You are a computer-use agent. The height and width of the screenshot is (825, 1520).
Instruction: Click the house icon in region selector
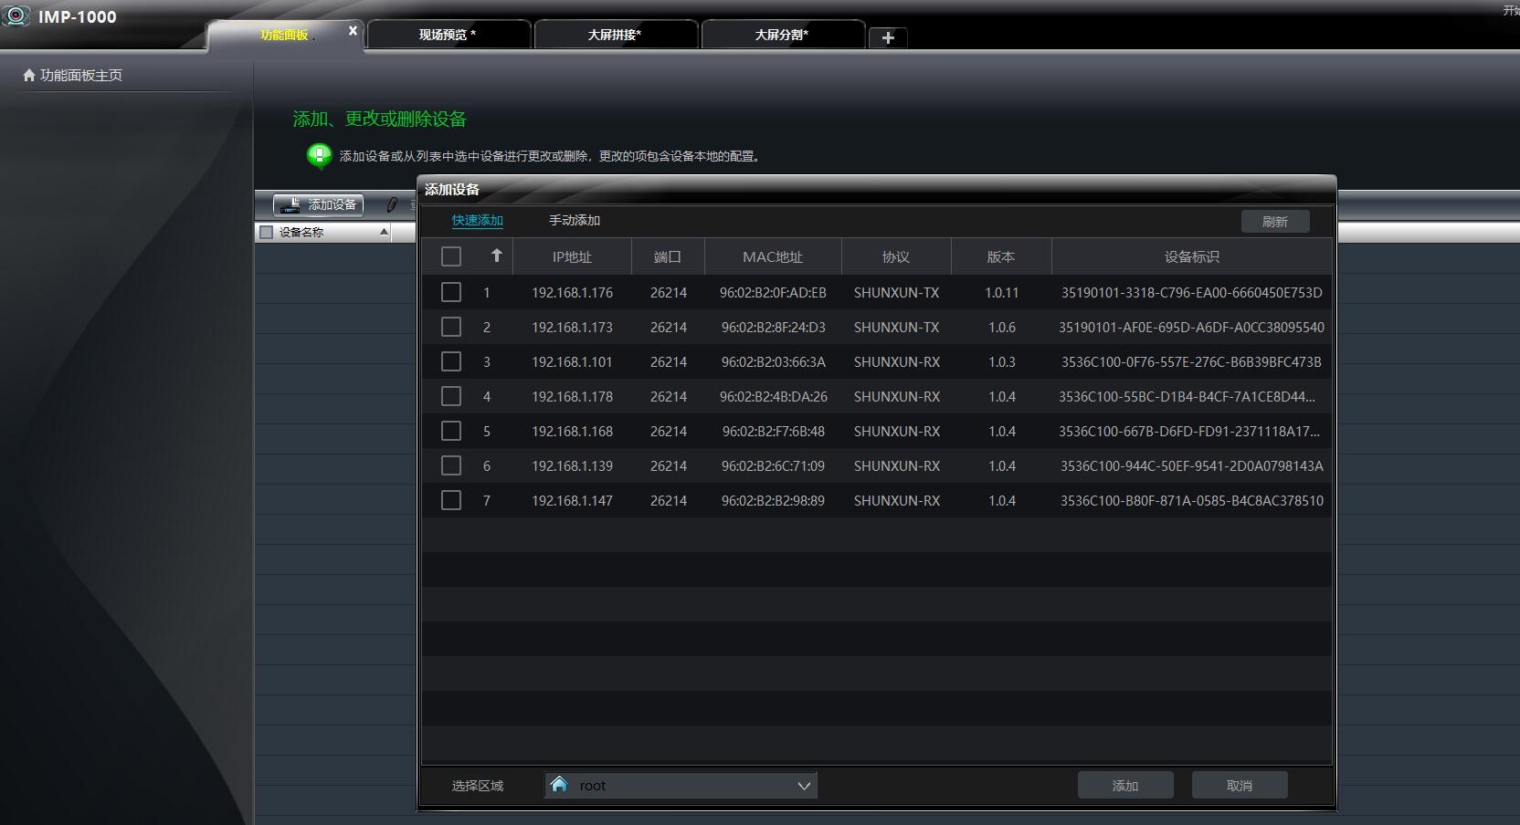pos(559,785)
